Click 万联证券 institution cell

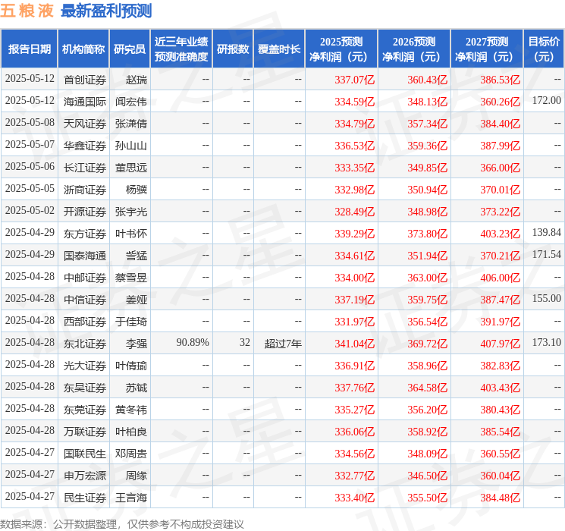pyautogui.click(x=85, y=432)
